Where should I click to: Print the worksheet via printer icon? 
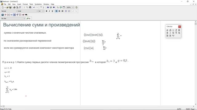click(x=14, y=7)
